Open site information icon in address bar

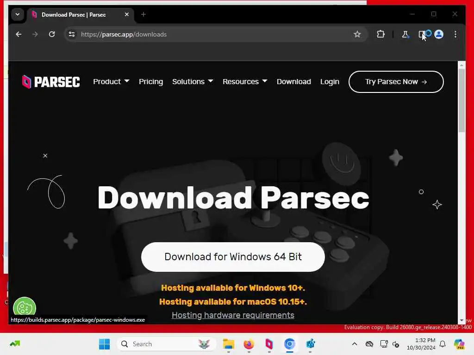coord(72,34)
